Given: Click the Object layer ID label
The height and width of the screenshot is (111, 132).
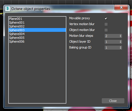Looking at the screenshot, I should point(80,41).
